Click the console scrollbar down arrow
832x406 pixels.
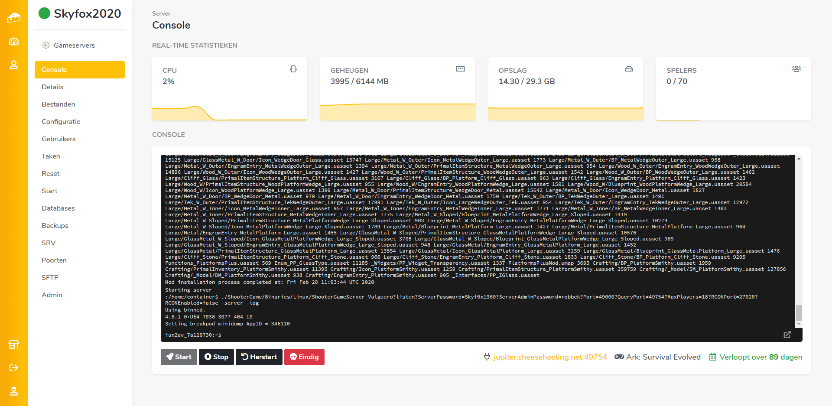(799, 324)
